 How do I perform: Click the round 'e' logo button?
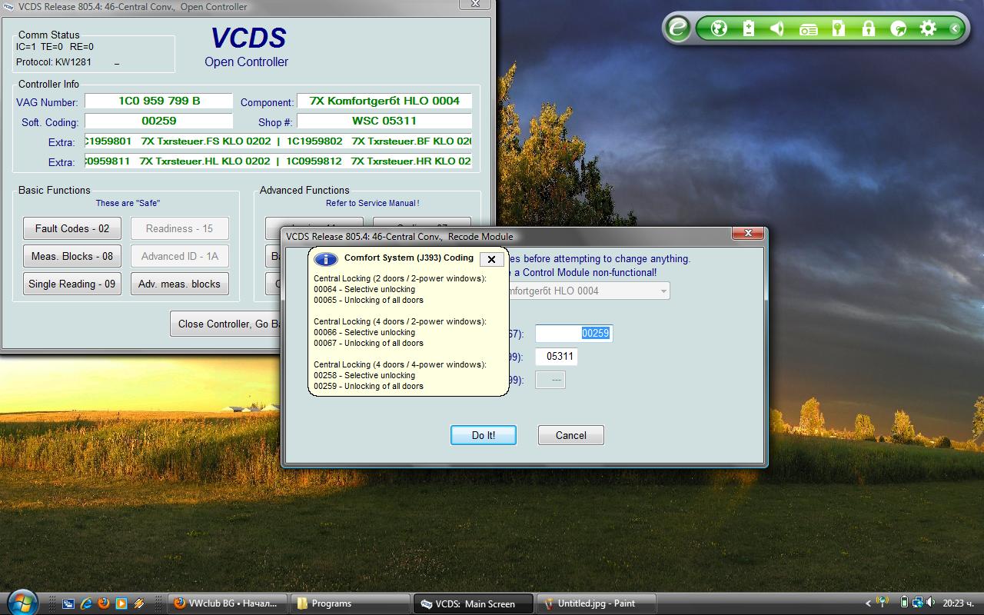tap(678, 29)
